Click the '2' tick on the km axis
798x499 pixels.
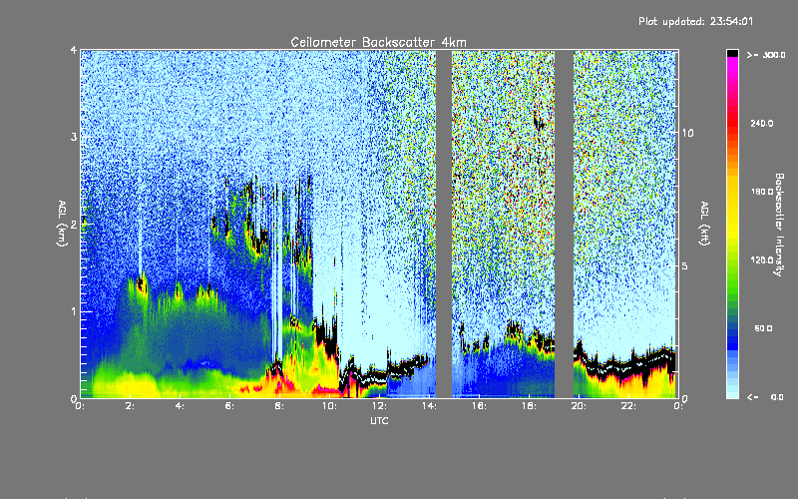73,224
